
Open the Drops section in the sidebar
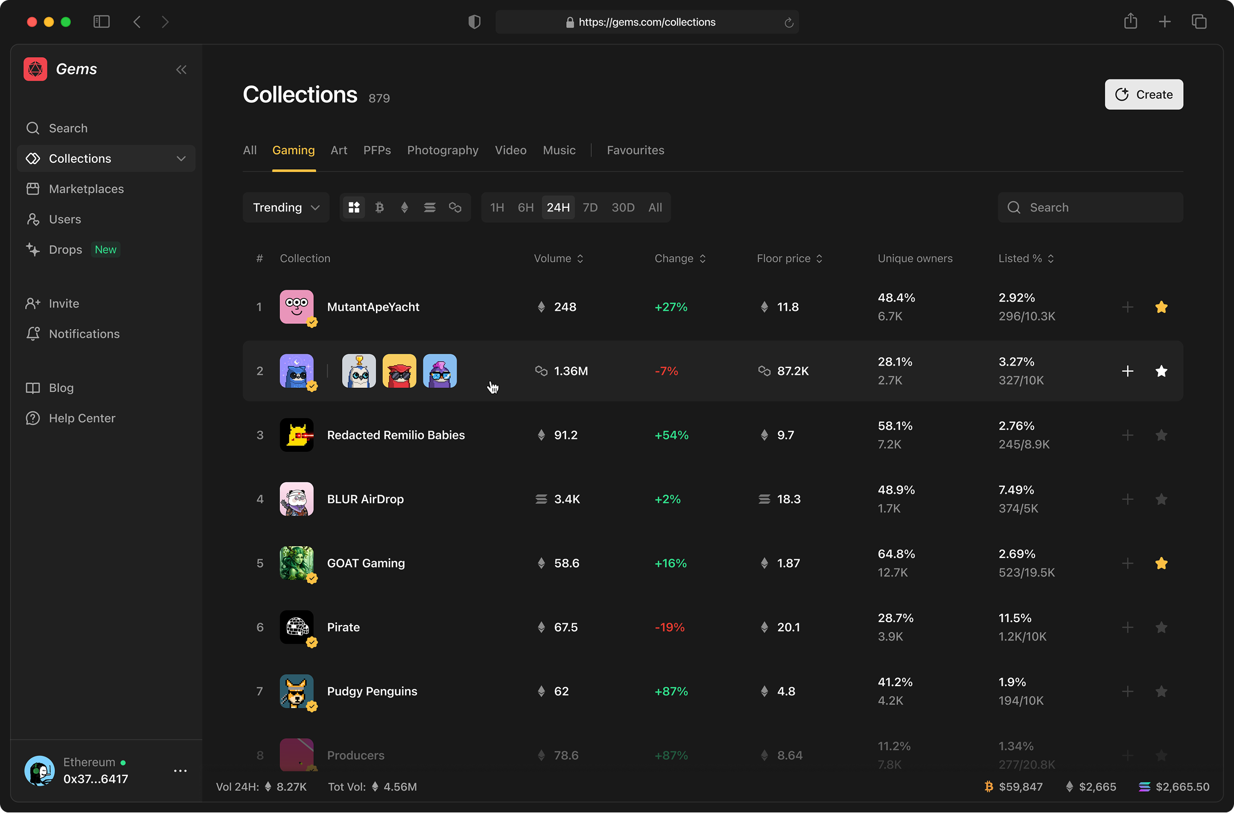(65, 249)
